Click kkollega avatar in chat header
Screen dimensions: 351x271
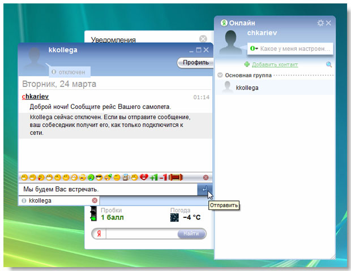(35, 59)
